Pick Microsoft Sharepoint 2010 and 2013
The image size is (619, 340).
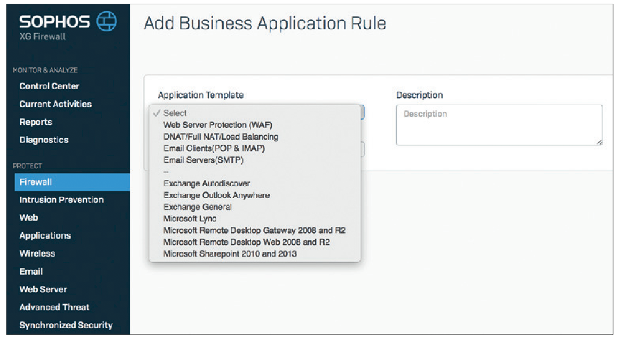pos(255,254)
